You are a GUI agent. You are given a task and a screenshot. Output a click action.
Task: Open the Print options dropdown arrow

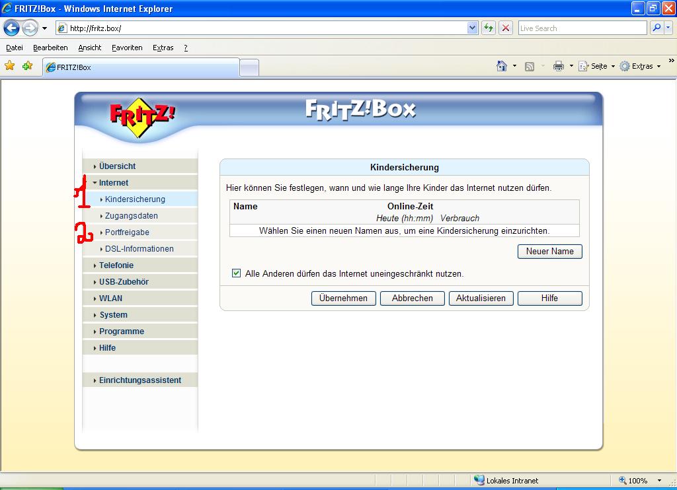click(571, 66)
